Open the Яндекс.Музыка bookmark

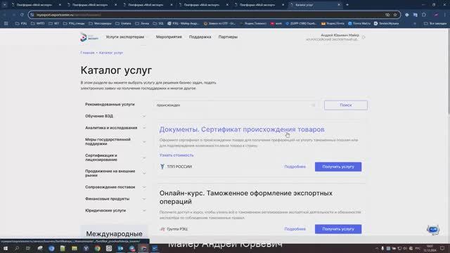[386, 23]
